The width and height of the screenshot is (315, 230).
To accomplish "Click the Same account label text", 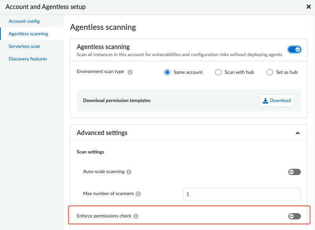I will pos(188,72).
